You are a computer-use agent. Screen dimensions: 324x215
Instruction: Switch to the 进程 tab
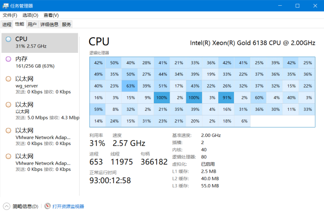tap(7, 25)
